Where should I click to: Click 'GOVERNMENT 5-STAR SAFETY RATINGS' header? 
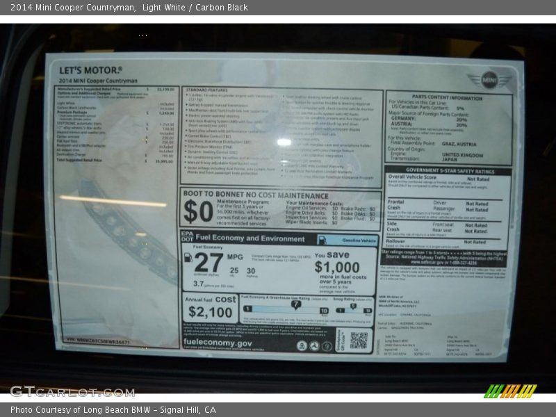[450, 171]
